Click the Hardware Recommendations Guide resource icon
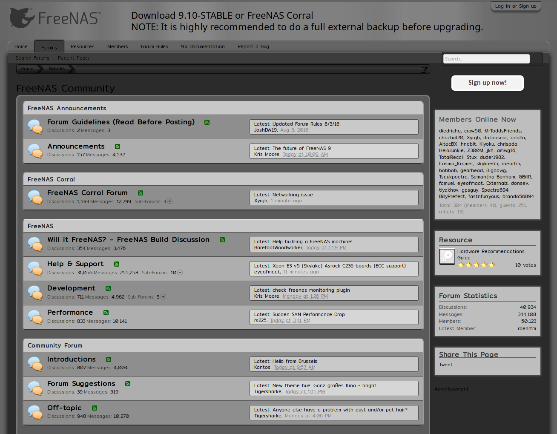The height and width of the screenshot is (434, 557). tap(447, 256)
